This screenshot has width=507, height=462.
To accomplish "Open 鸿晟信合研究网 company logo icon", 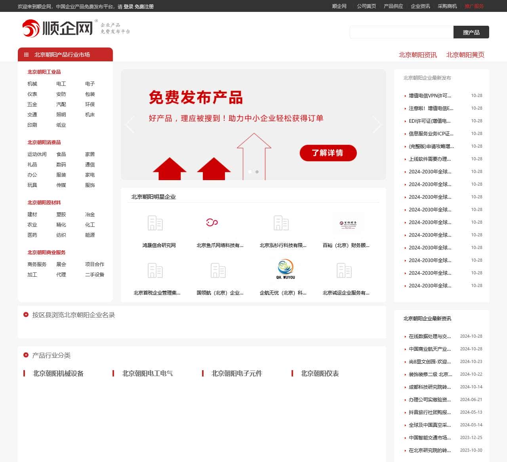I will click(155, 223).
